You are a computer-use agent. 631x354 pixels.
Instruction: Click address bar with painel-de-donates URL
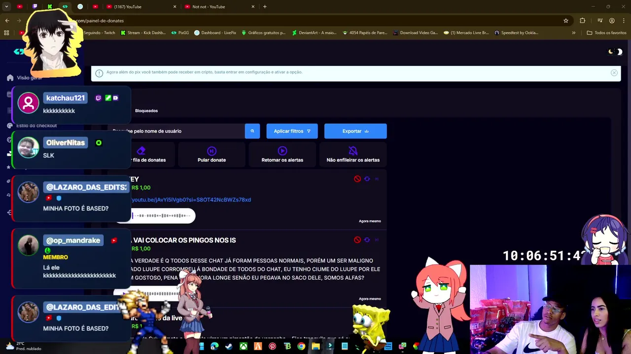pos(315,21)
